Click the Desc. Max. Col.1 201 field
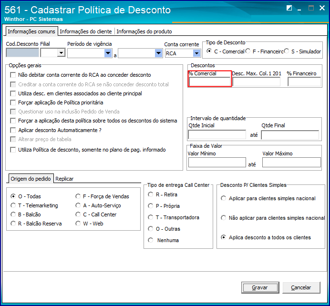This screenshot has height=306, width=330. (257, 82)
